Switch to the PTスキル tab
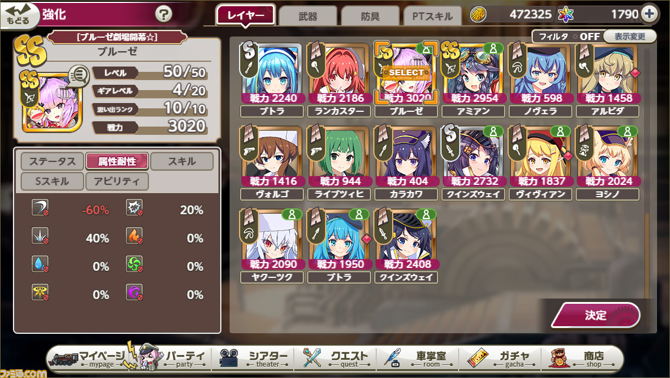Screen dimensions: 670x378 pos(432,16)
